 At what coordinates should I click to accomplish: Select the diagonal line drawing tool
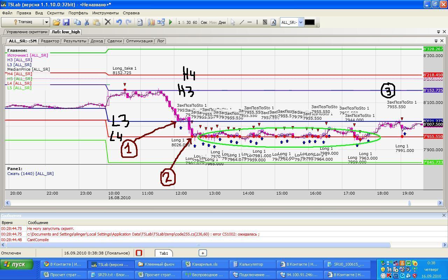(x=241, y=22)
